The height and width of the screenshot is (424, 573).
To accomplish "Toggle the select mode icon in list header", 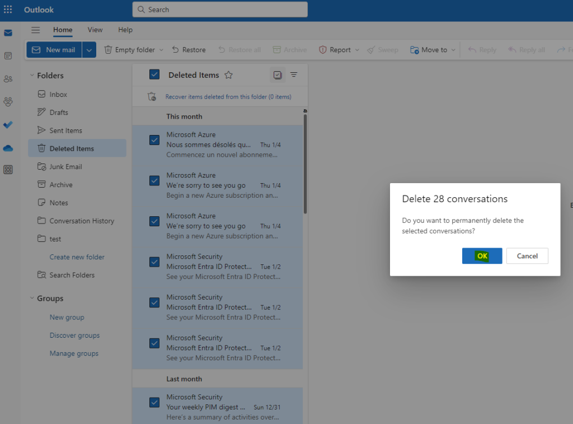I will tap(278, 75).
